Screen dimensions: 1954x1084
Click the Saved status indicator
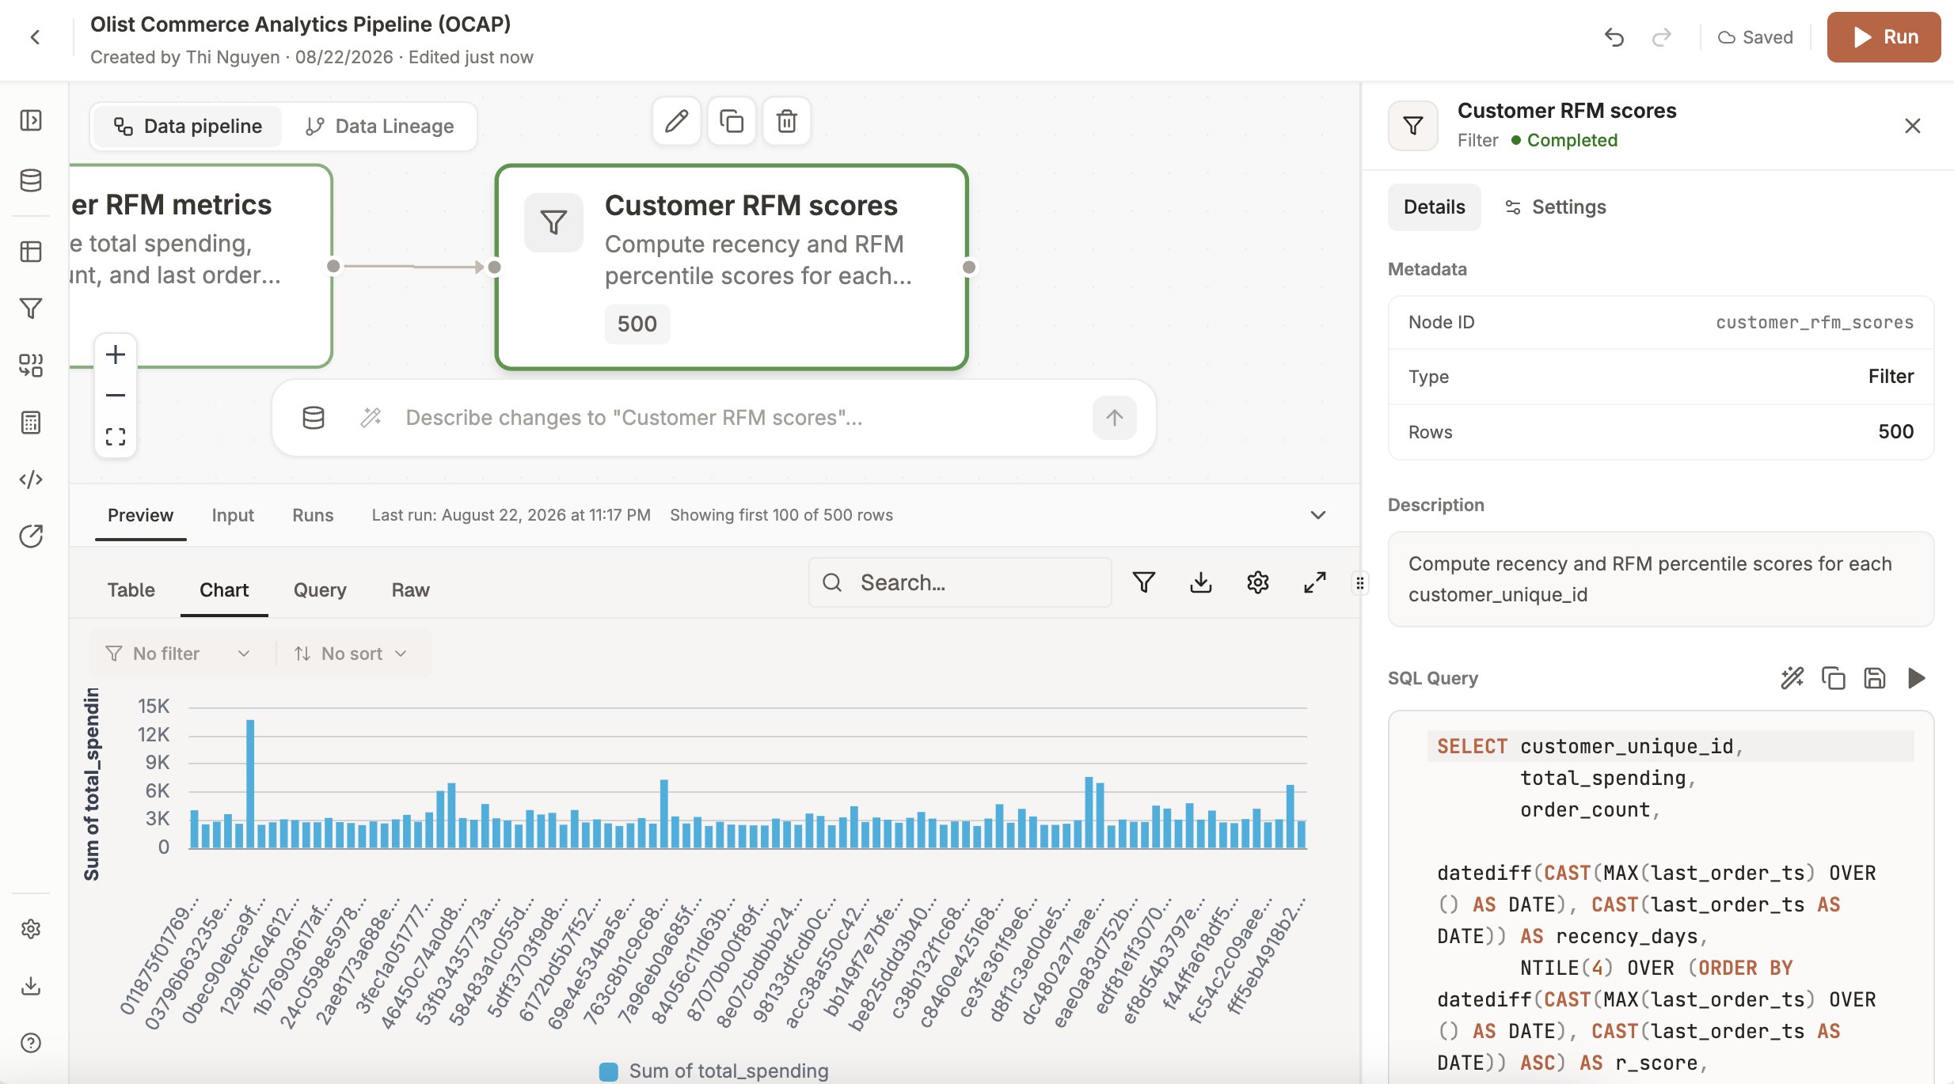[x=1755, y=37]
